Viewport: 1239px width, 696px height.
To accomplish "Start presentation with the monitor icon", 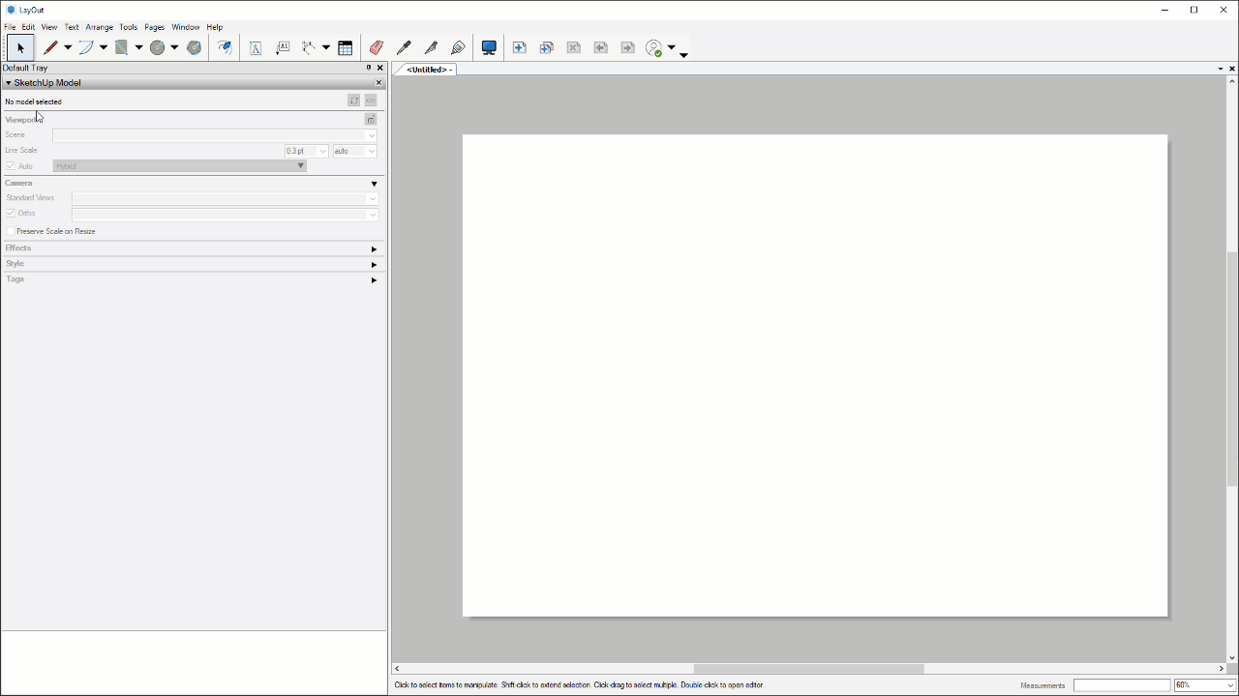I will point(489,47).
